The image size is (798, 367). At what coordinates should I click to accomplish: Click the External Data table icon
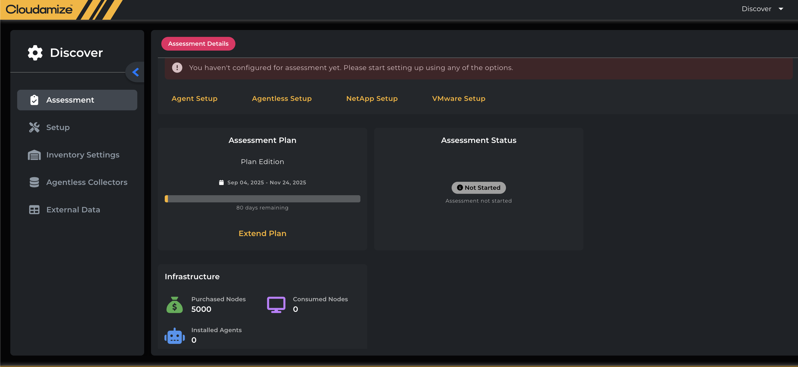34,210
